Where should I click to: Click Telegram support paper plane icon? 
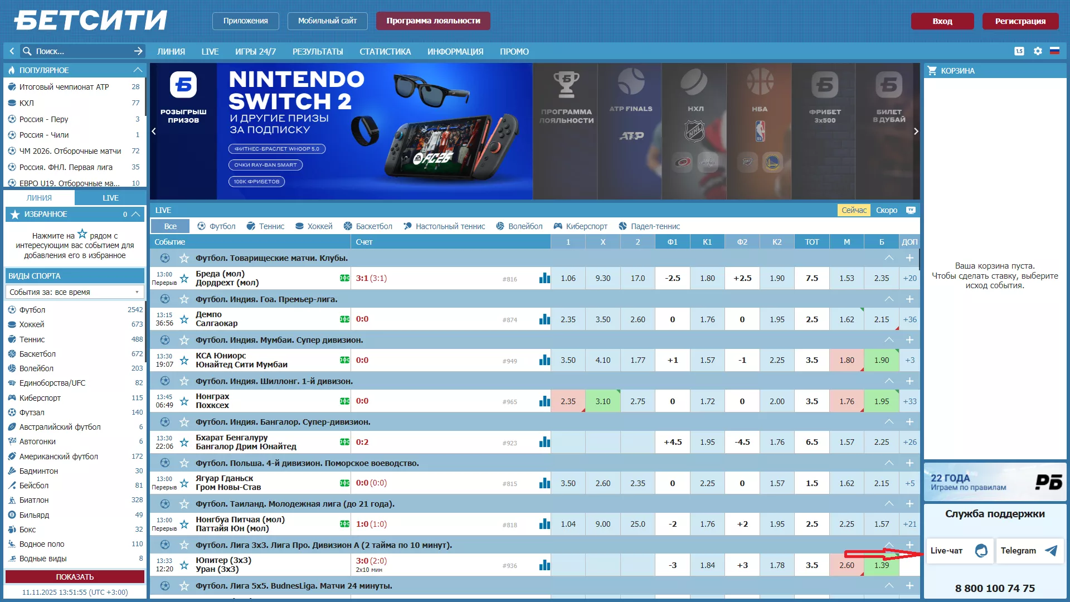coord(1051,551)
